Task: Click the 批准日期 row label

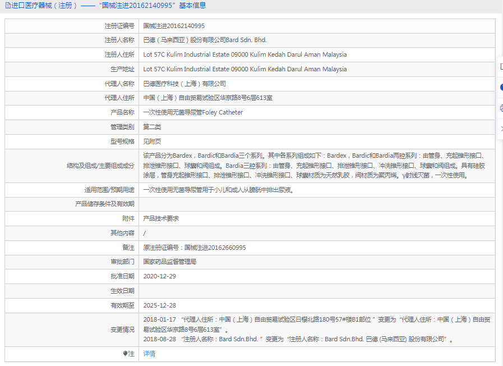Action: point(123,276)
